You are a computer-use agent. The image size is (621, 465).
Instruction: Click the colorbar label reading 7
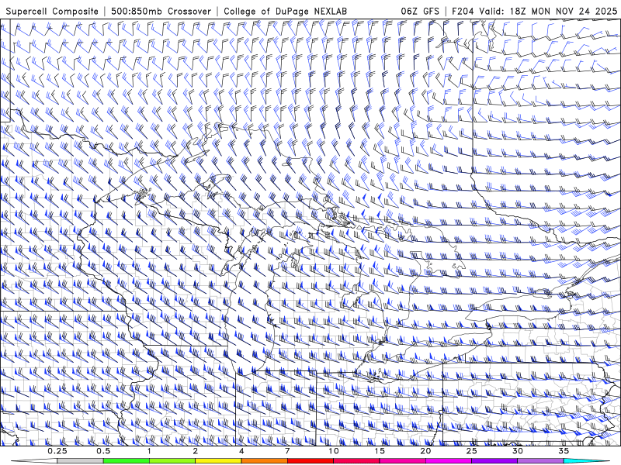(x=287, y=451)
